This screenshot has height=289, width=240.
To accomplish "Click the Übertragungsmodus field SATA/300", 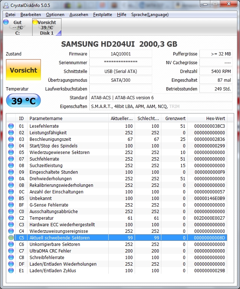I will point(121,80).
